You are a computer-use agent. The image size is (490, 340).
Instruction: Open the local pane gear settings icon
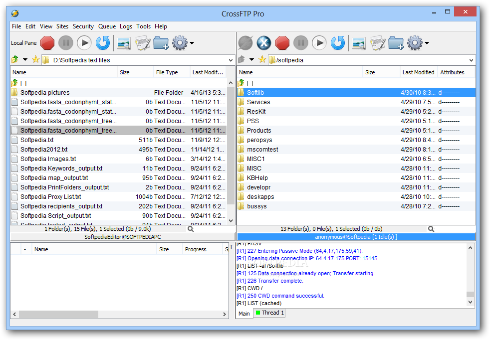tap(180, 43)
